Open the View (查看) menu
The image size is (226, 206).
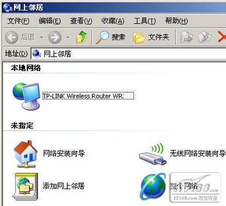coord(81,21)
